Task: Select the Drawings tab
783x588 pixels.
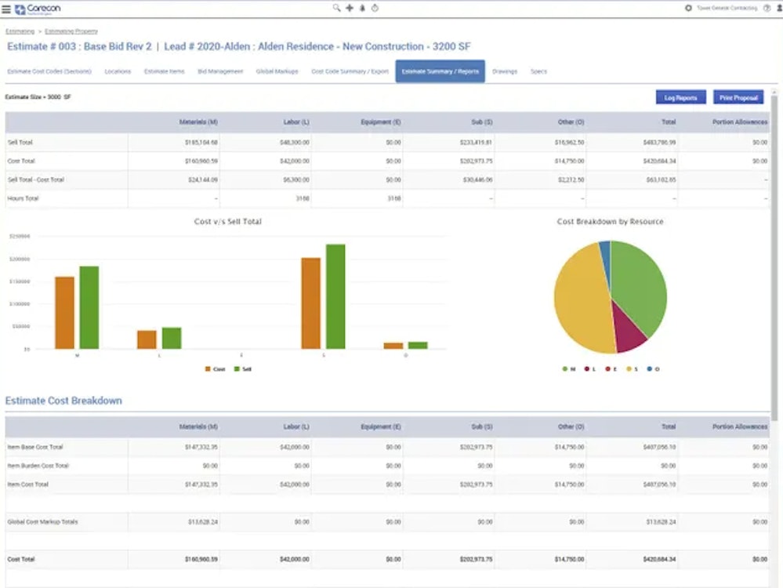Action: click(505, 71)
